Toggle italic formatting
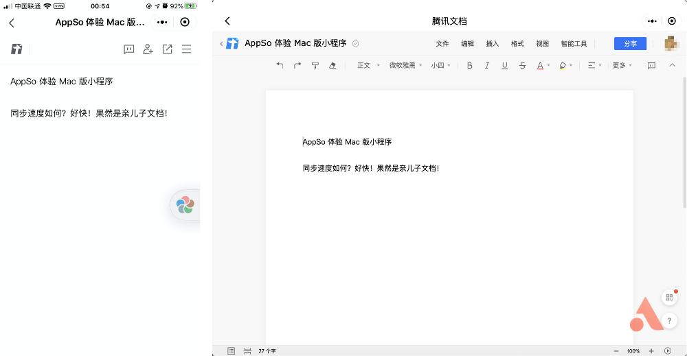Screen dimensions: 687x356 487,65
